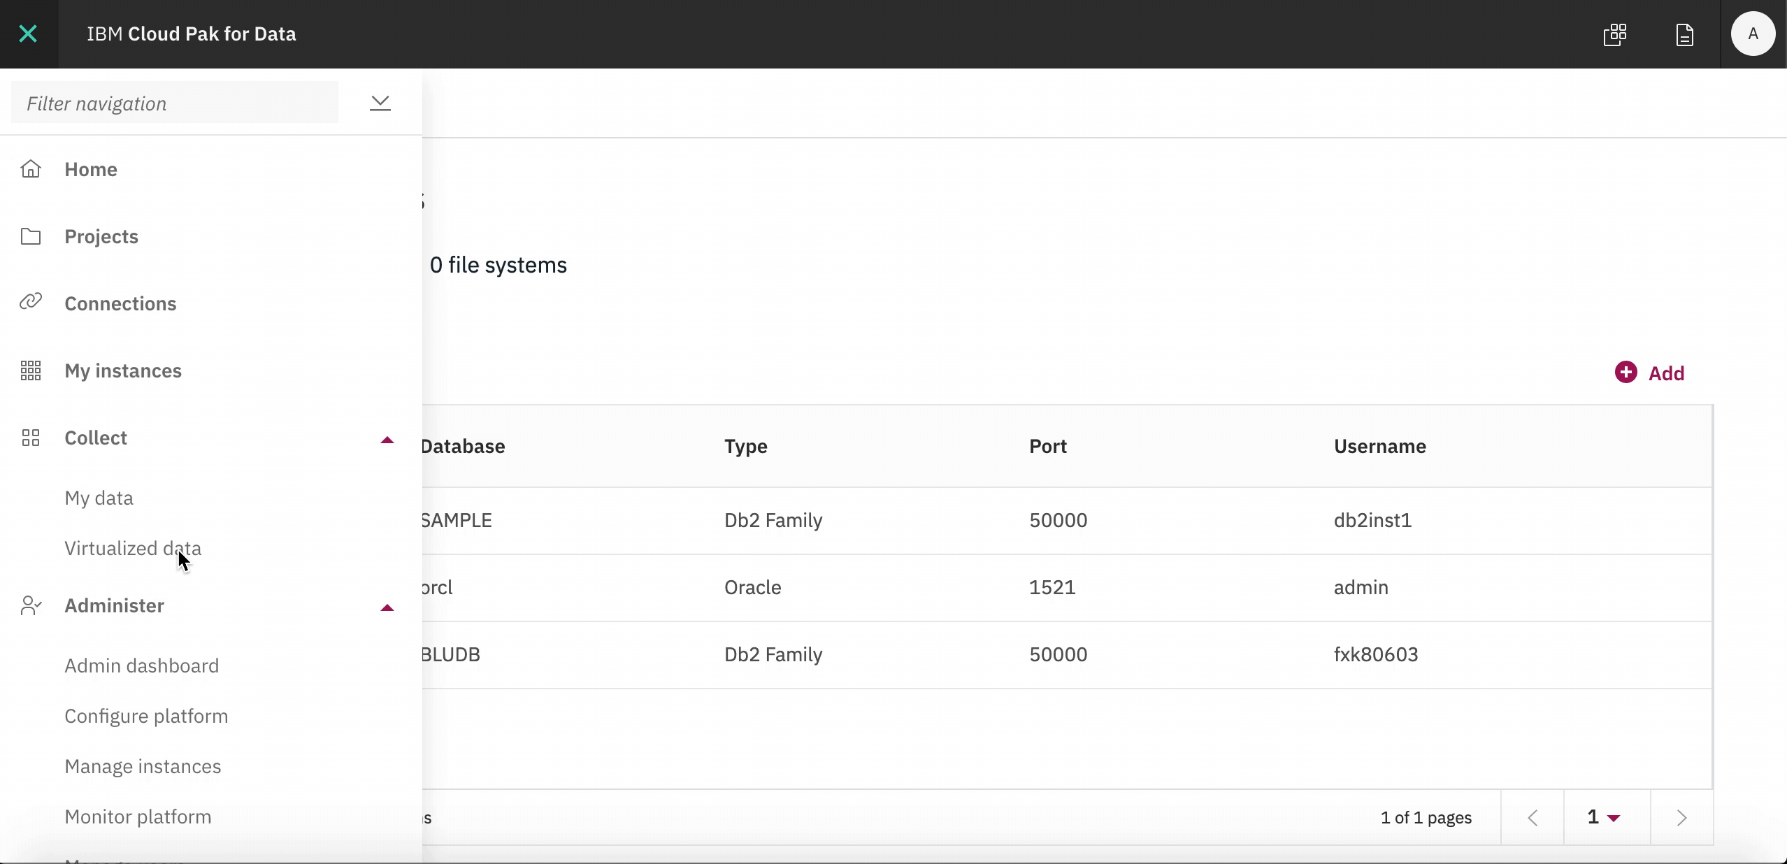Open My data menu item
The image size is (1787, 864).
point(99,498)
